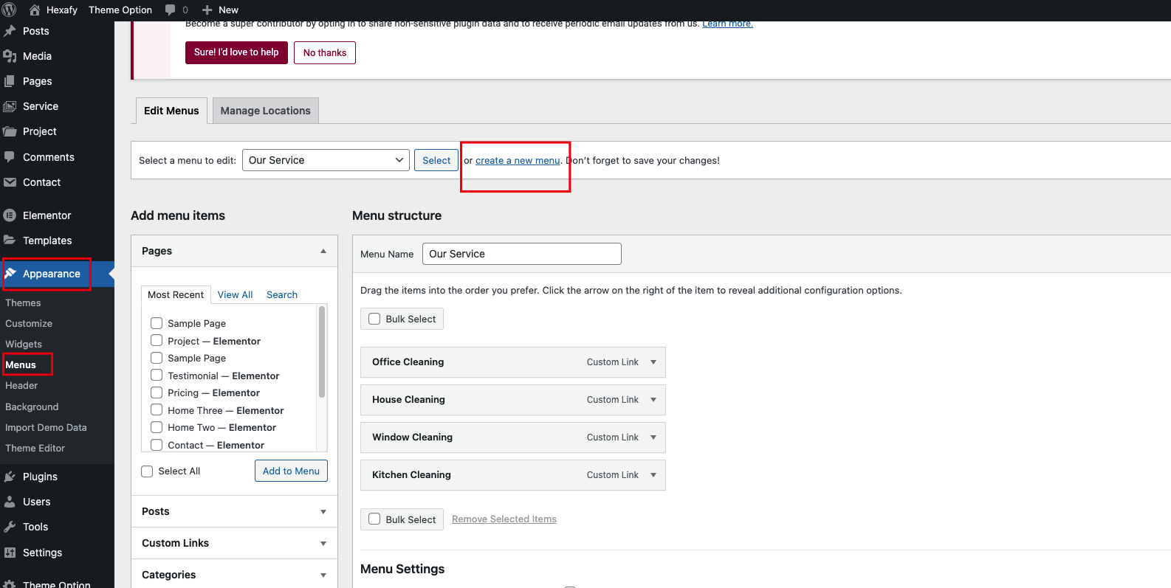1171x588 pixels.
Task: Expand Window Cleaning item options arrow
Action: point(653,437)
